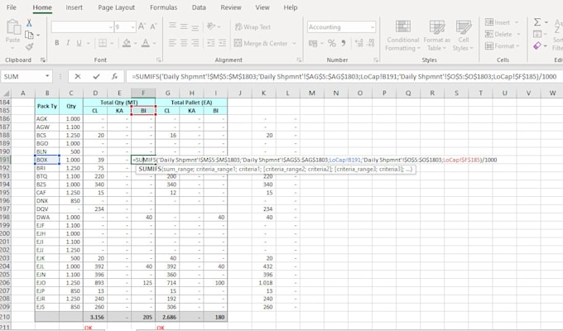This screenshot has height=331, width=563.
Task: Switch to the Formulas tab
Action: 163,7
